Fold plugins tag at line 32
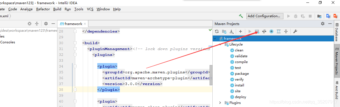340x107 pixels. 75,55
